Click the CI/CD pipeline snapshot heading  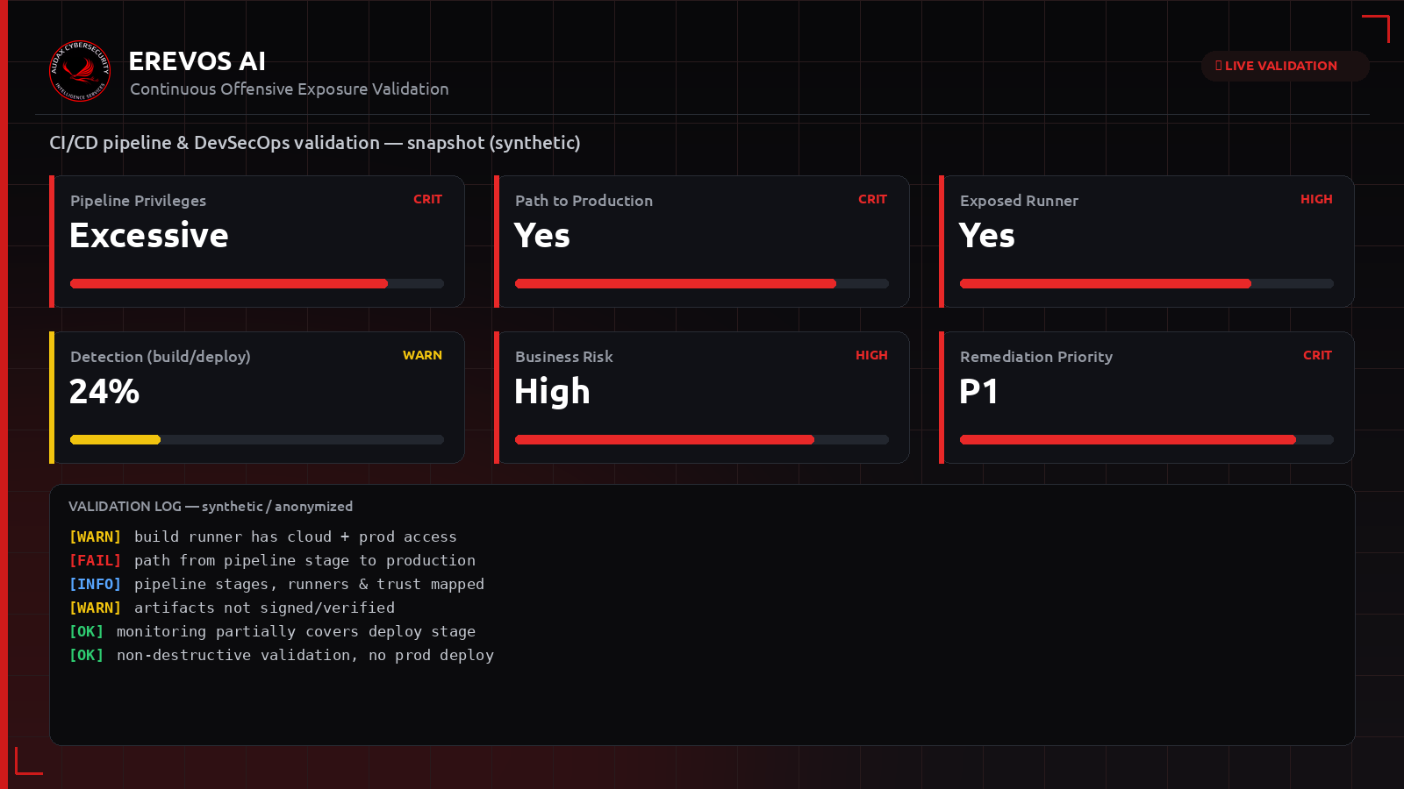tap(315, 143)
